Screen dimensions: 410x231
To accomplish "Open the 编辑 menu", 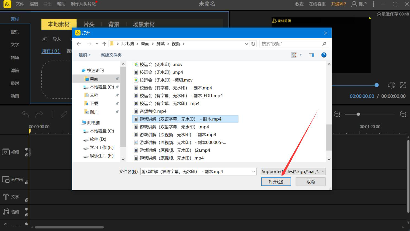I will [34, 4].
